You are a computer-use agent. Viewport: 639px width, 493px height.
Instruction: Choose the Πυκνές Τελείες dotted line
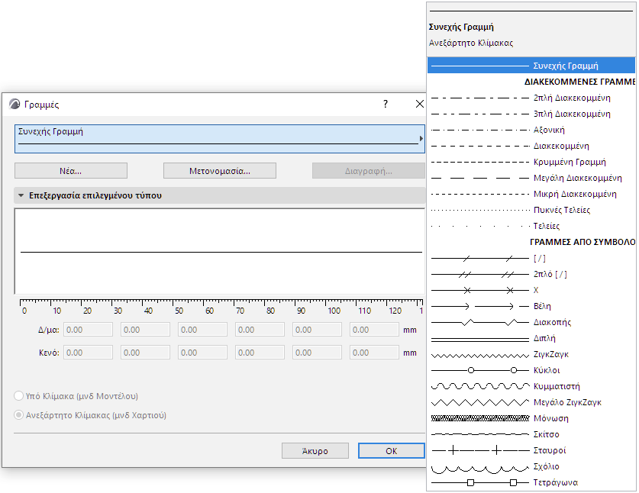531,210
